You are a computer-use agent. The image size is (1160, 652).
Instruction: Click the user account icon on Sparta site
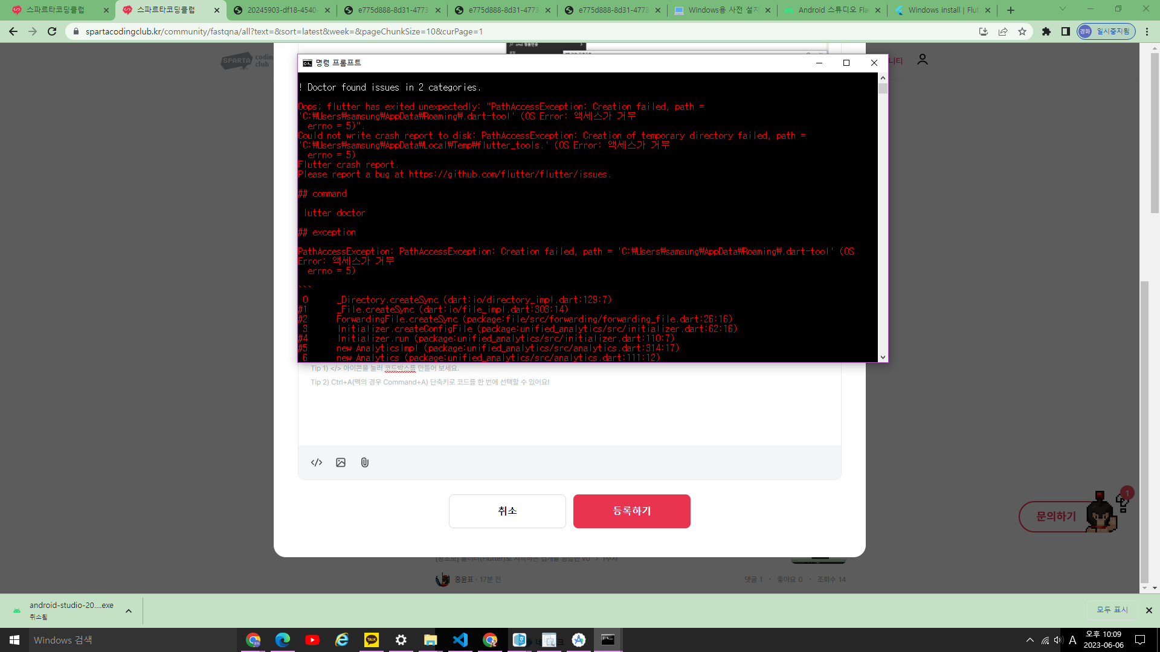923,60
